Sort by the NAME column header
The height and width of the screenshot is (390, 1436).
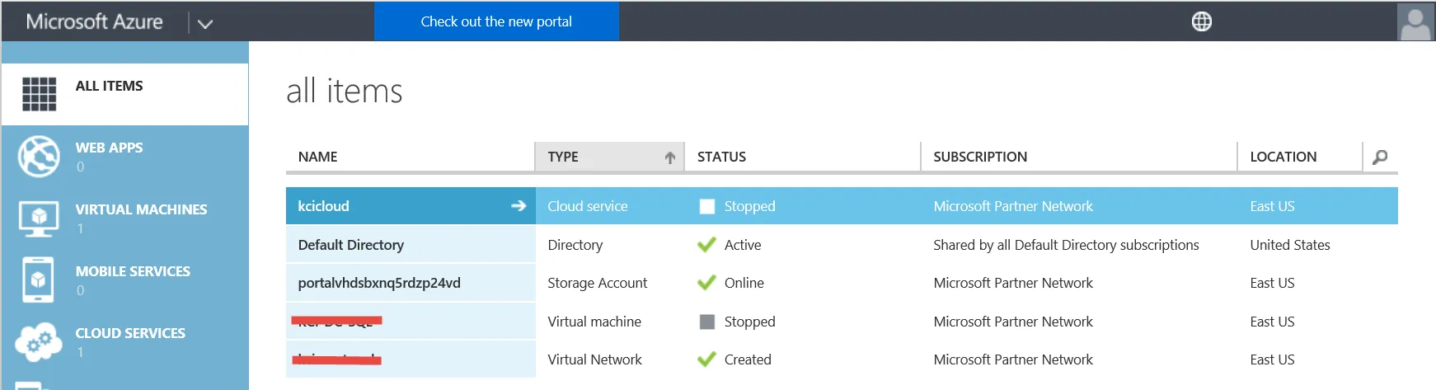pos(318,157)
